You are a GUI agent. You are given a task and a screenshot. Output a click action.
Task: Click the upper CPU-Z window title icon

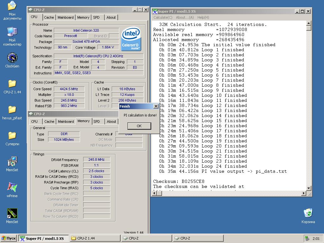[x=31, y=10]
